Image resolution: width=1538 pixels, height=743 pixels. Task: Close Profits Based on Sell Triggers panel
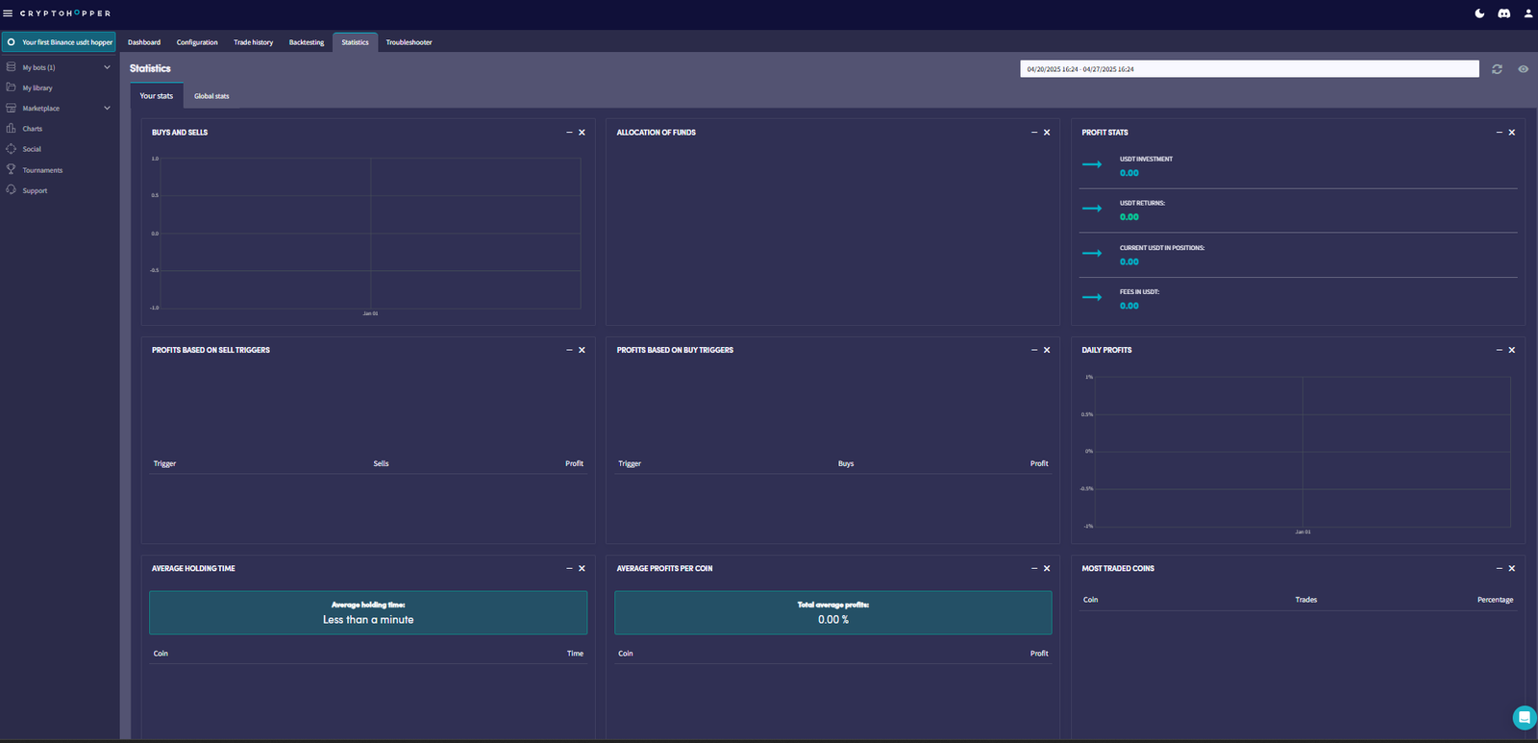tap(582, 350)
